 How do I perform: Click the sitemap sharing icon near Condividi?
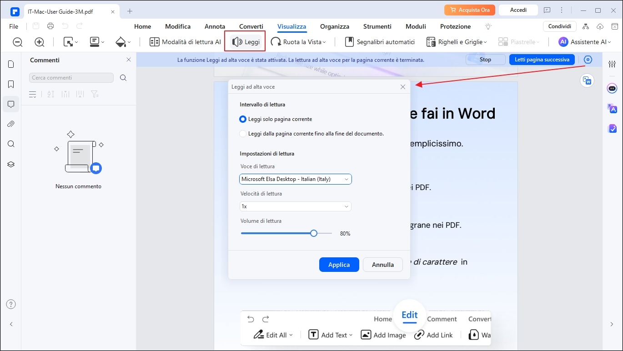pos(585,26)
